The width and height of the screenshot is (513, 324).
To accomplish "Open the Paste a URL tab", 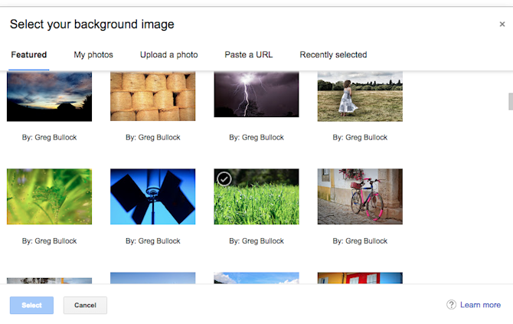I will tap(248, 55).
